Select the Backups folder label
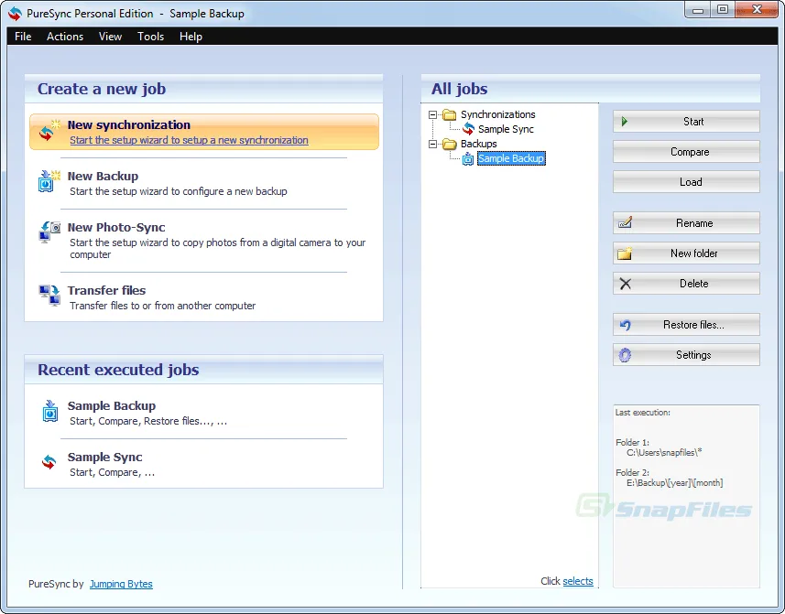The image size is (785, 614). [479, 144]
